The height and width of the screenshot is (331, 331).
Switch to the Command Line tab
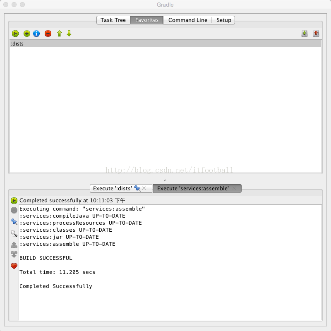[x=188, y=20]
